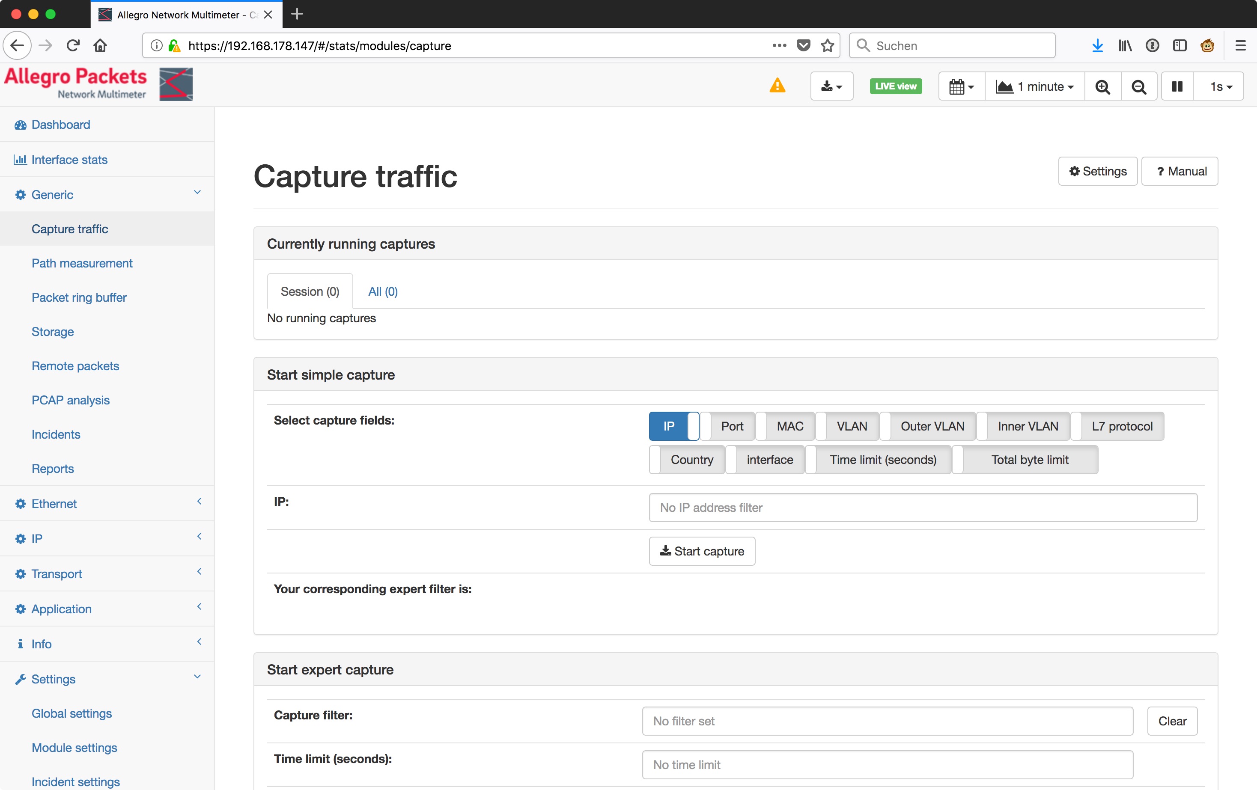Bookmark page with star icon
The image size is (1257, 790).
tap(827, 46)
